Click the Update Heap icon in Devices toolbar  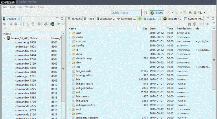tap(11, 24)
